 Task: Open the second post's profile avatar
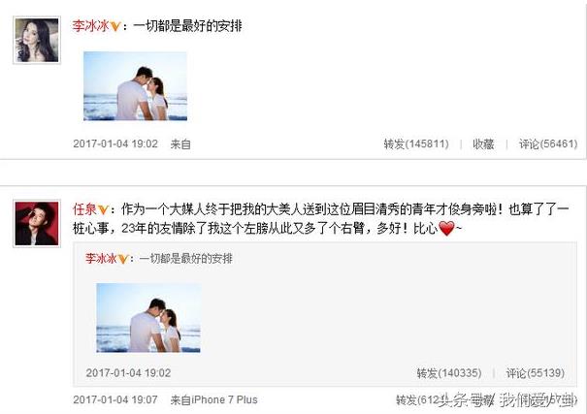(37, 224)
